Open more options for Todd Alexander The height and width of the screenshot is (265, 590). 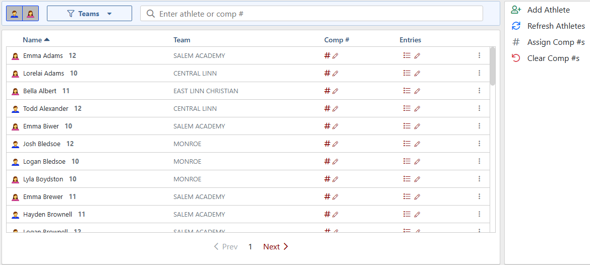pos(480,108)
